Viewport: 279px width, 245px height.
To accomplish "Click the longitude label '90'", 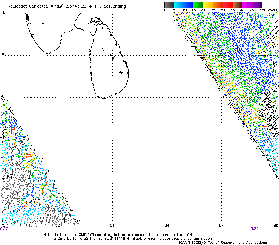I will [x=276, y=225].
